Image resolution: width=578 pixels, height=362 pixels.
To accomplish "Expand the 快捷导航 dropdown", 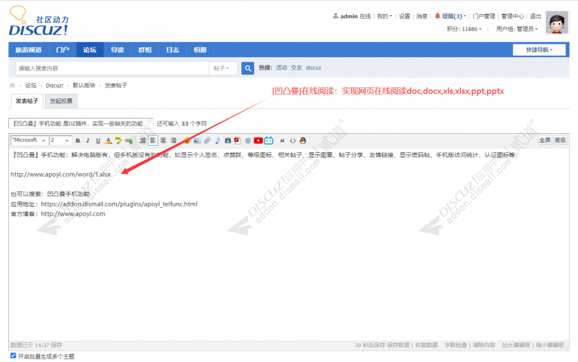I will point(539,49).
